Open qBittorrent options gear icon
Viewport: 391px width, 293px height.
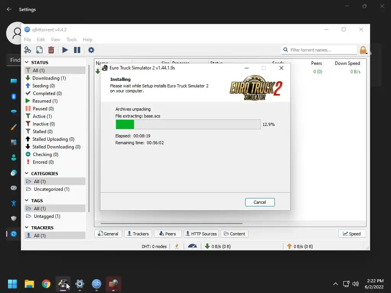click(x=91, y=50)
